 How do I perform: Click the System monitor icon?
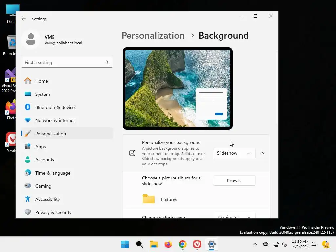coord(28,94)
